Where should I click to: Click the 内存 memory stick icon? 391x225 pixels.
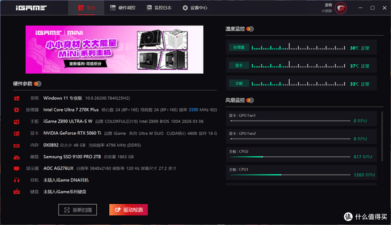(x=16, y=146)
